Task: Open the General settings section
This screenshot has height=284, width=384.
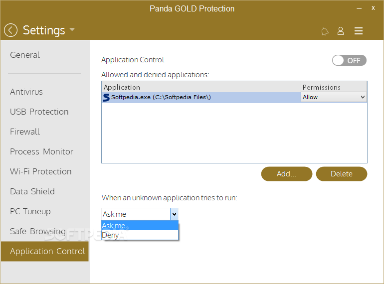Action: point(25,55)
